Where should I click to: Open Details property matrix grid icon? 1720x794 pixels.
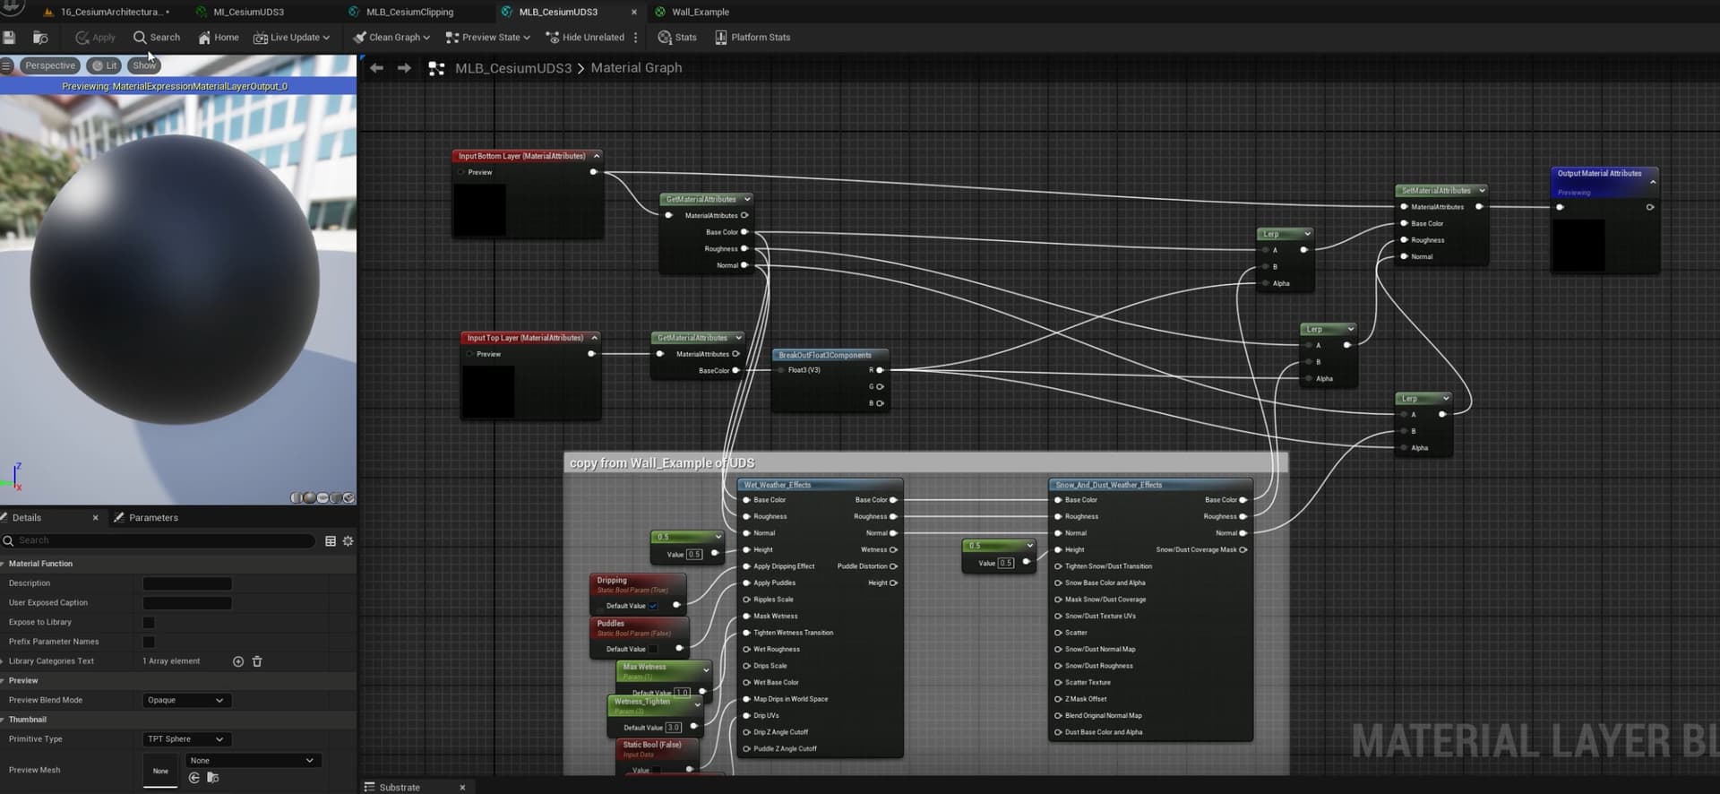[331, 540]
